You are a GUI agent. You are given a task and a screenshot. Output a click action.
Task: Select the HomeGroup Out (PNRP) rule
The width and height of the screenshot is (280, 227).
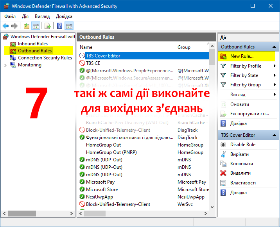144,152
